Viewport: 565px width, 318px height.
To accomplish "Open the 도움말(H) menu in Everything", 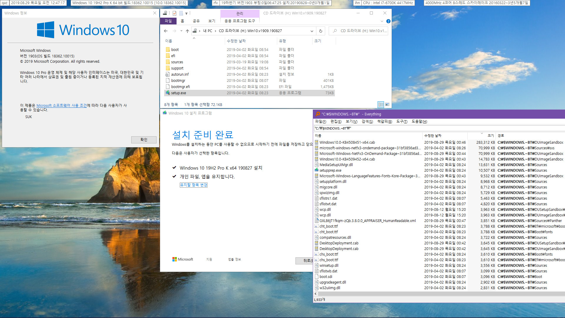I will pos(419,122).
